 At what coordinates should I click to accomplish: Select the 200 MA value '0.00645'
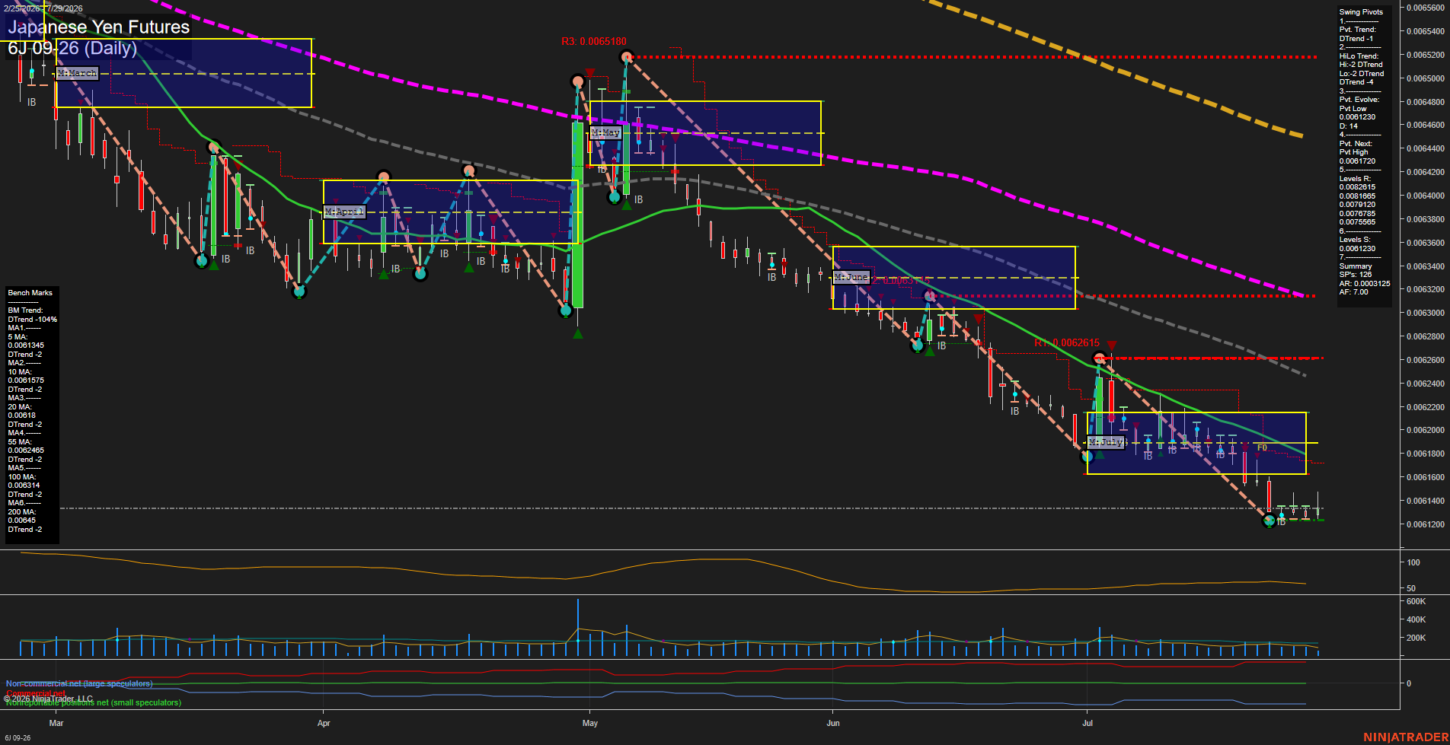pos(22,521)
